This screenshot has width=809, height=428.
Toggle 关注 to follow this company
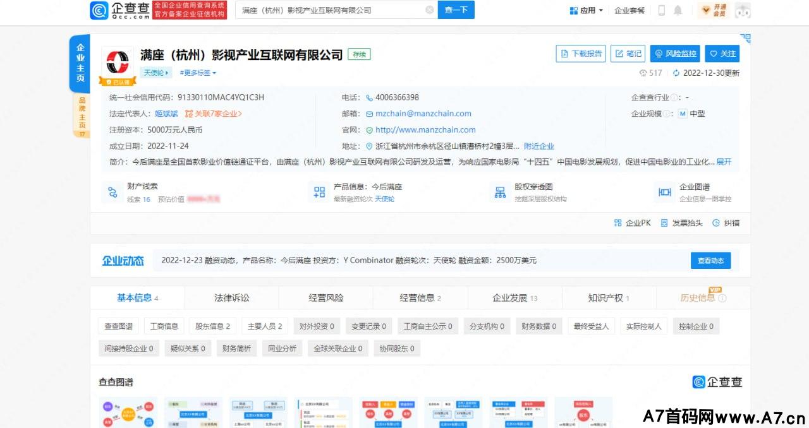click(722, 54)
